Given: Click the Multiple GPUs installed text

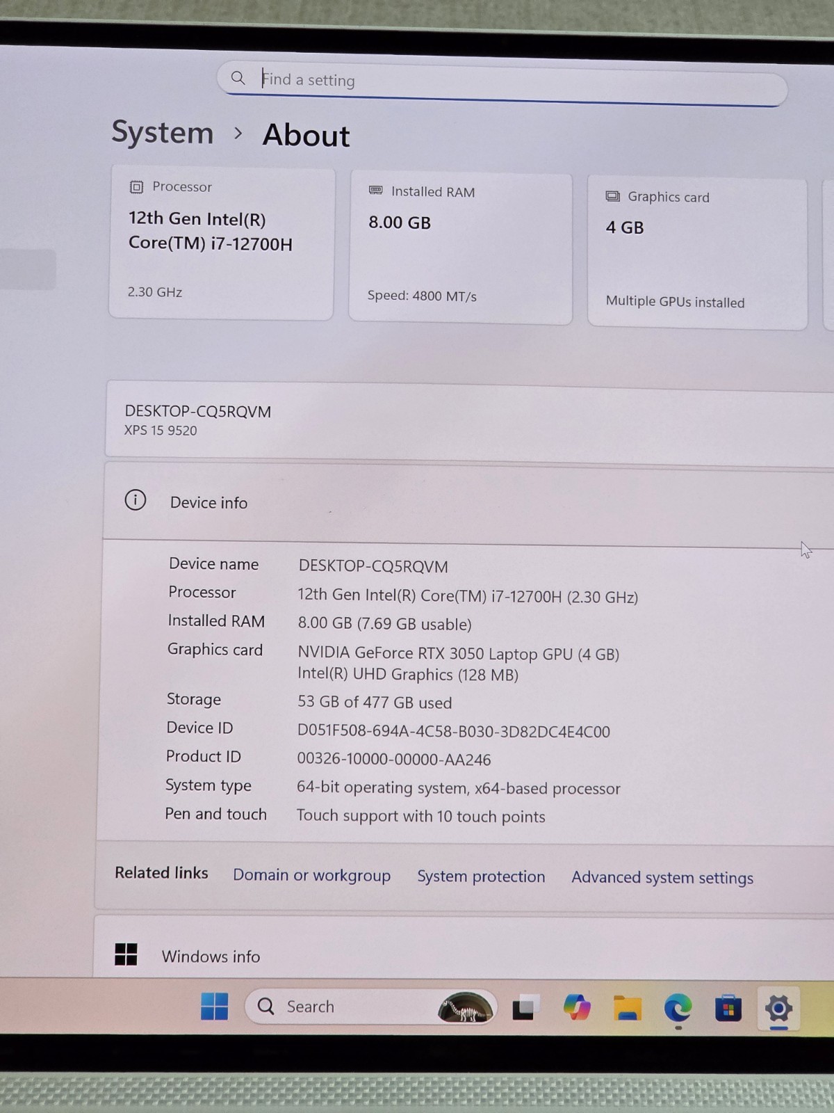Looking at the screenshot, I should (675, 302).
